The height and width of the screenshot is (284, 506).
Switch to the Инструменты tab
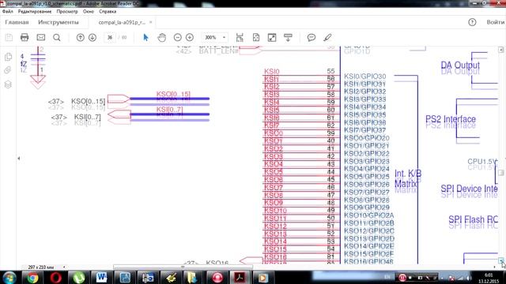pos(58,22)
